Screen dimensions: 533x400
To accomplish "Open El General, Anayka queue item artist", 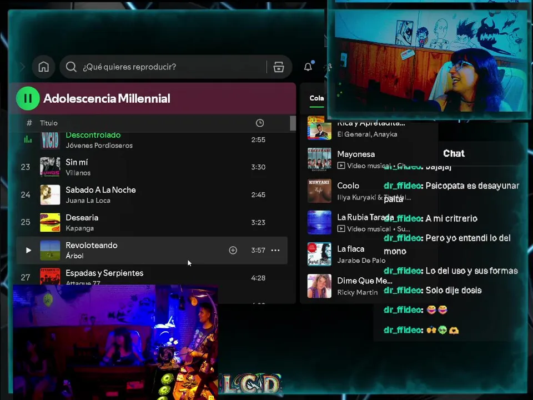I will (367, 134).
